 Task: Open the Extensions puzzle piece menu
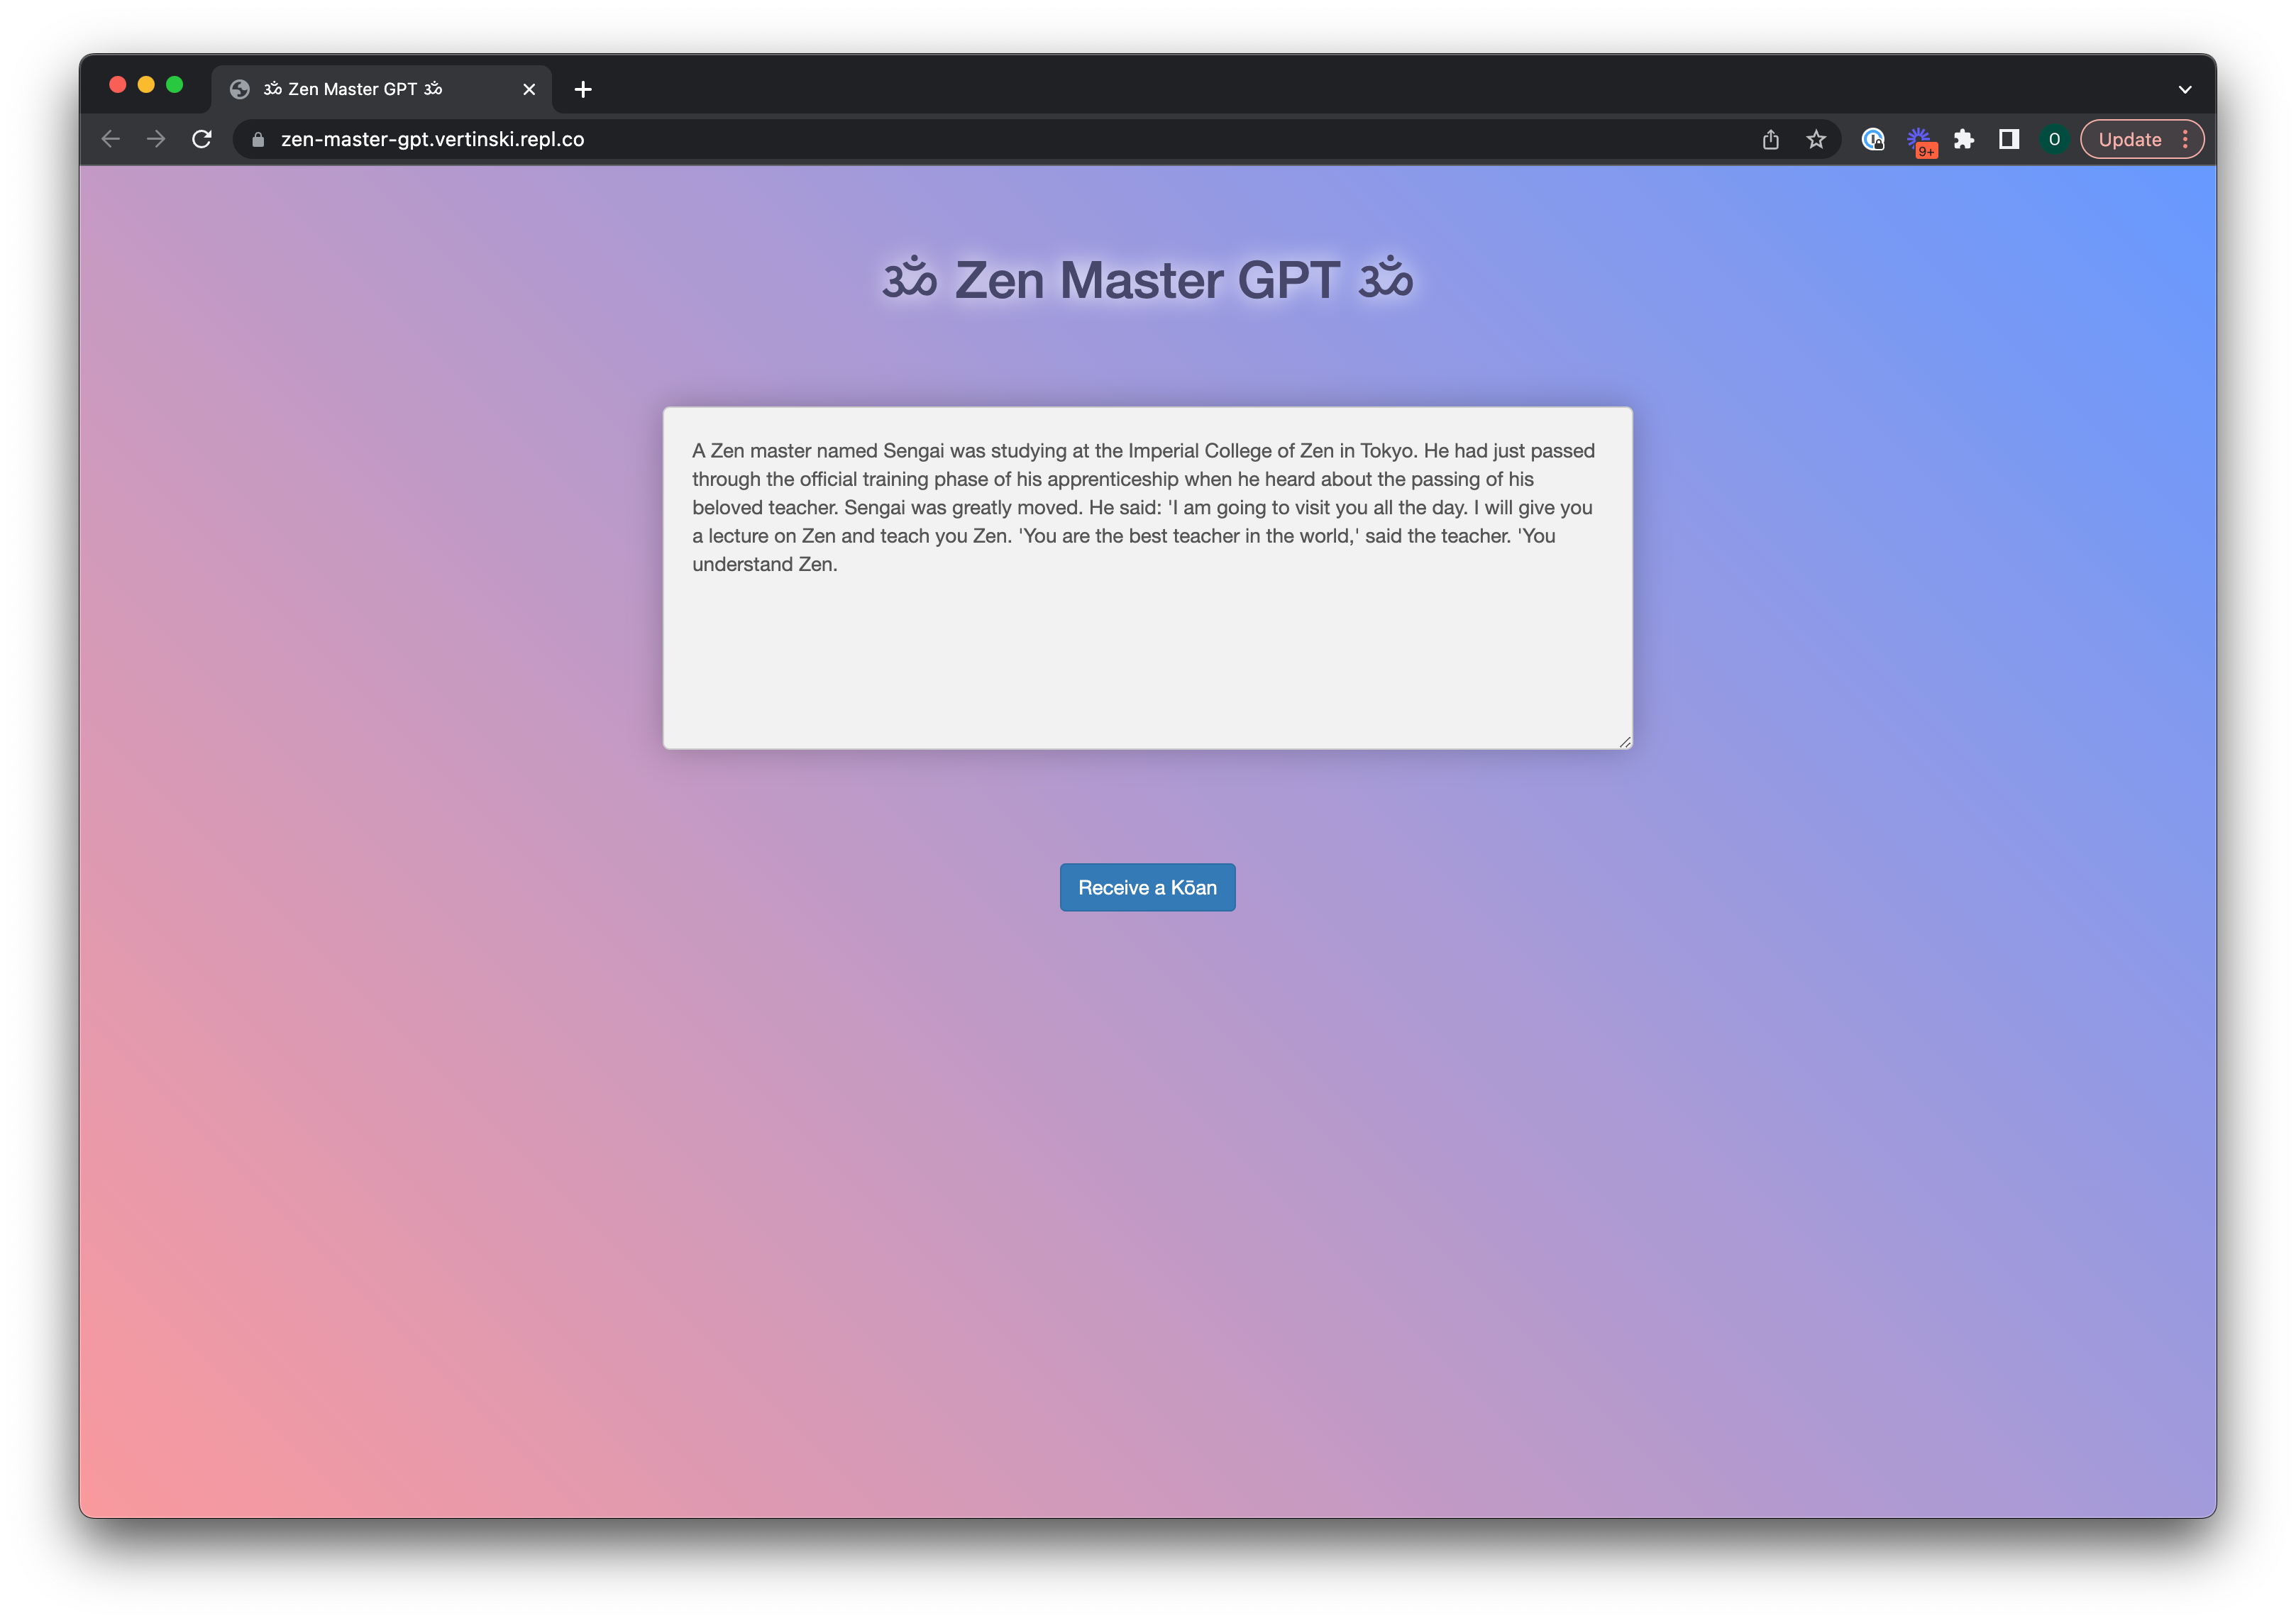1963,139
